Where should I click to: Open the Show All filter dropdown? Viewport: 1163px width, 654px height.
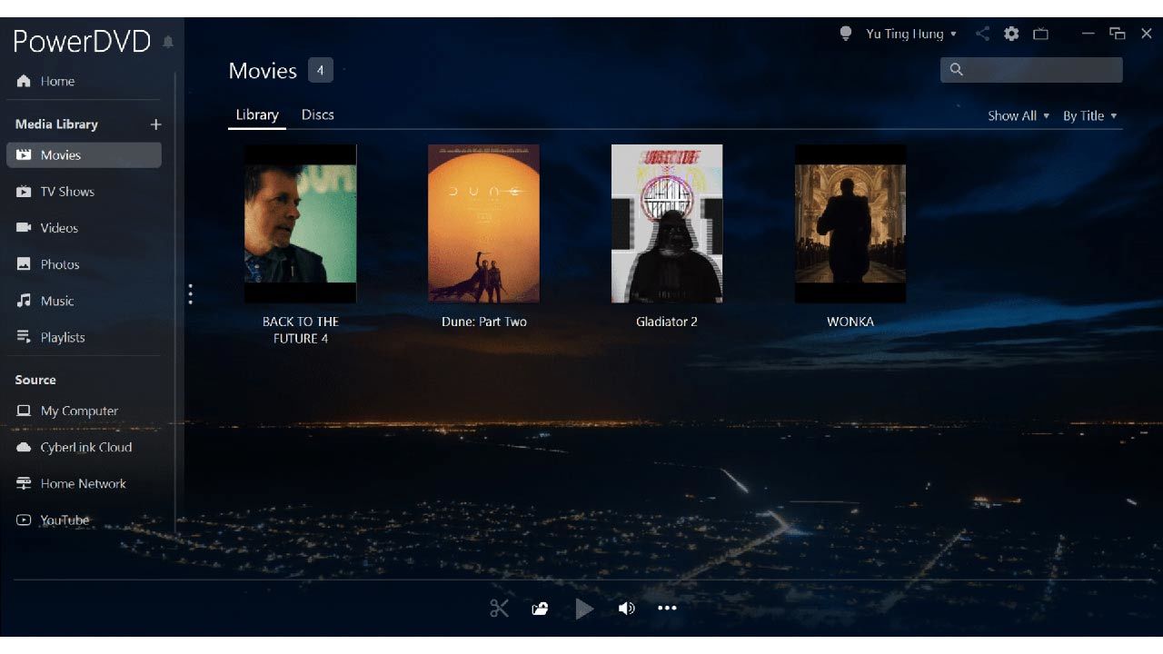[1019, 115]
